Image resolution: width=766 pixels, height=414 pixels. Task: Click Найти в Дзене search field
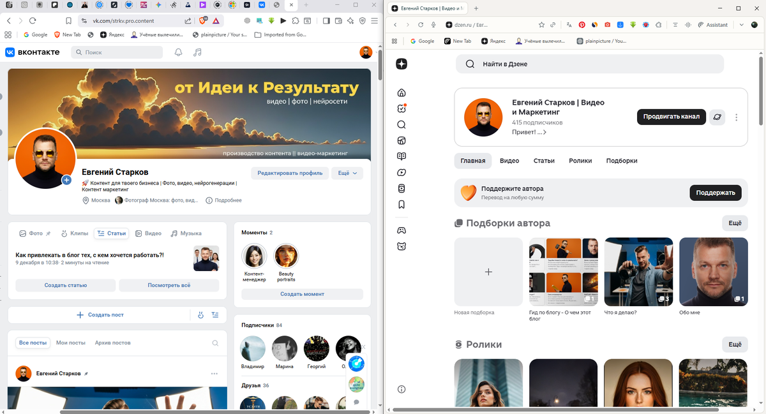point(590,64)
